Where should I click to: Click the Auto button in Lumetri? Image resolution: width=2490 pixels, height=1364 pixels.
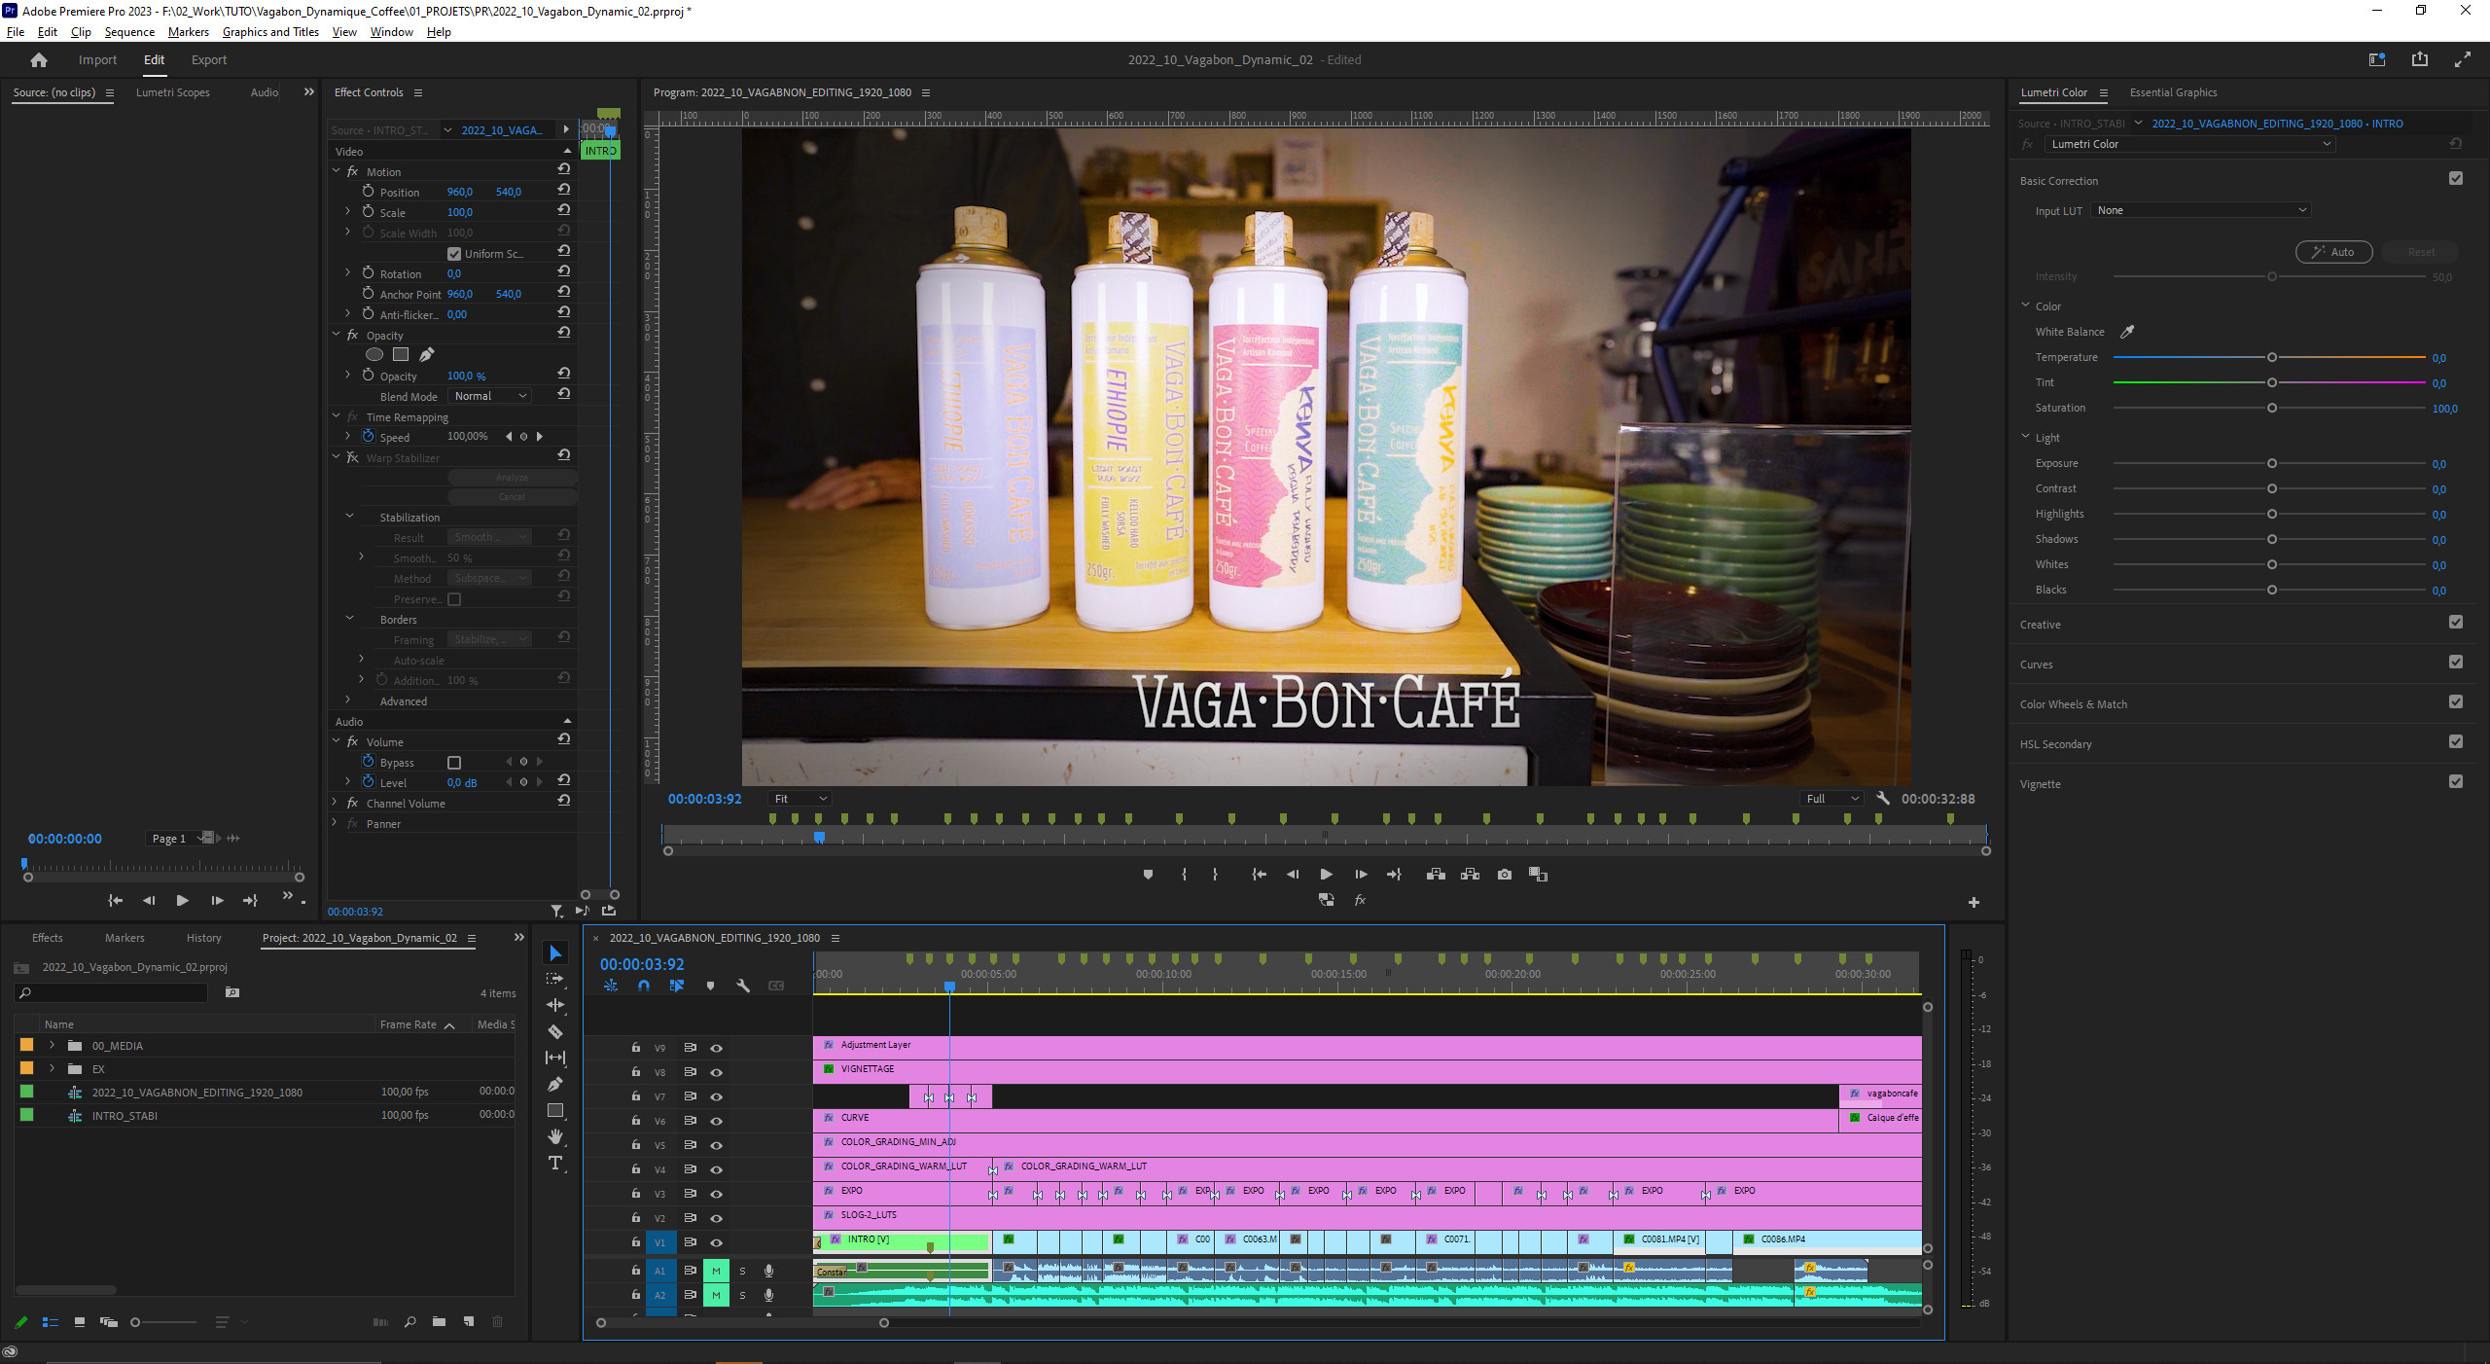tap(2333, 252)
